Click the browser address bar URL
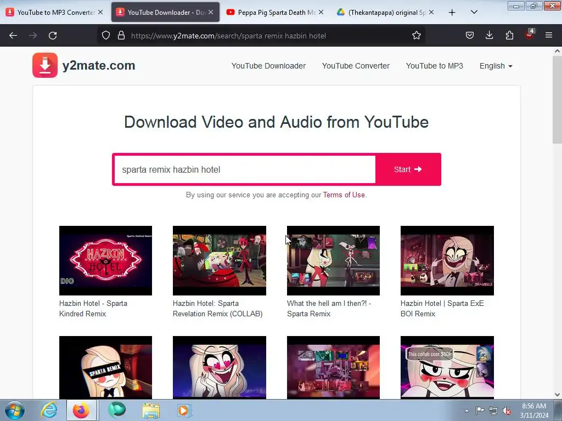This screenshot has height=421, width=562. point(228,36)
